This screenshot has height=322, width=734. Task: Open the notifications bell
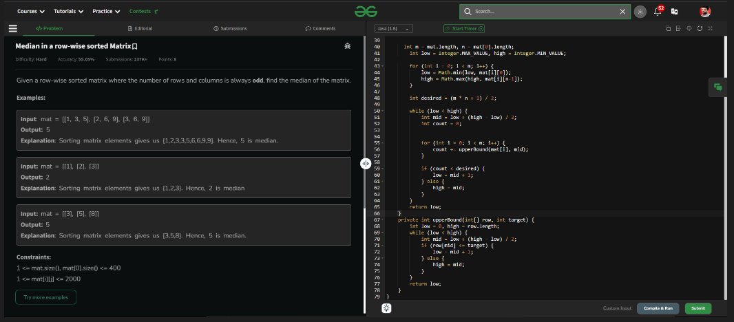[x=658, y=11]
